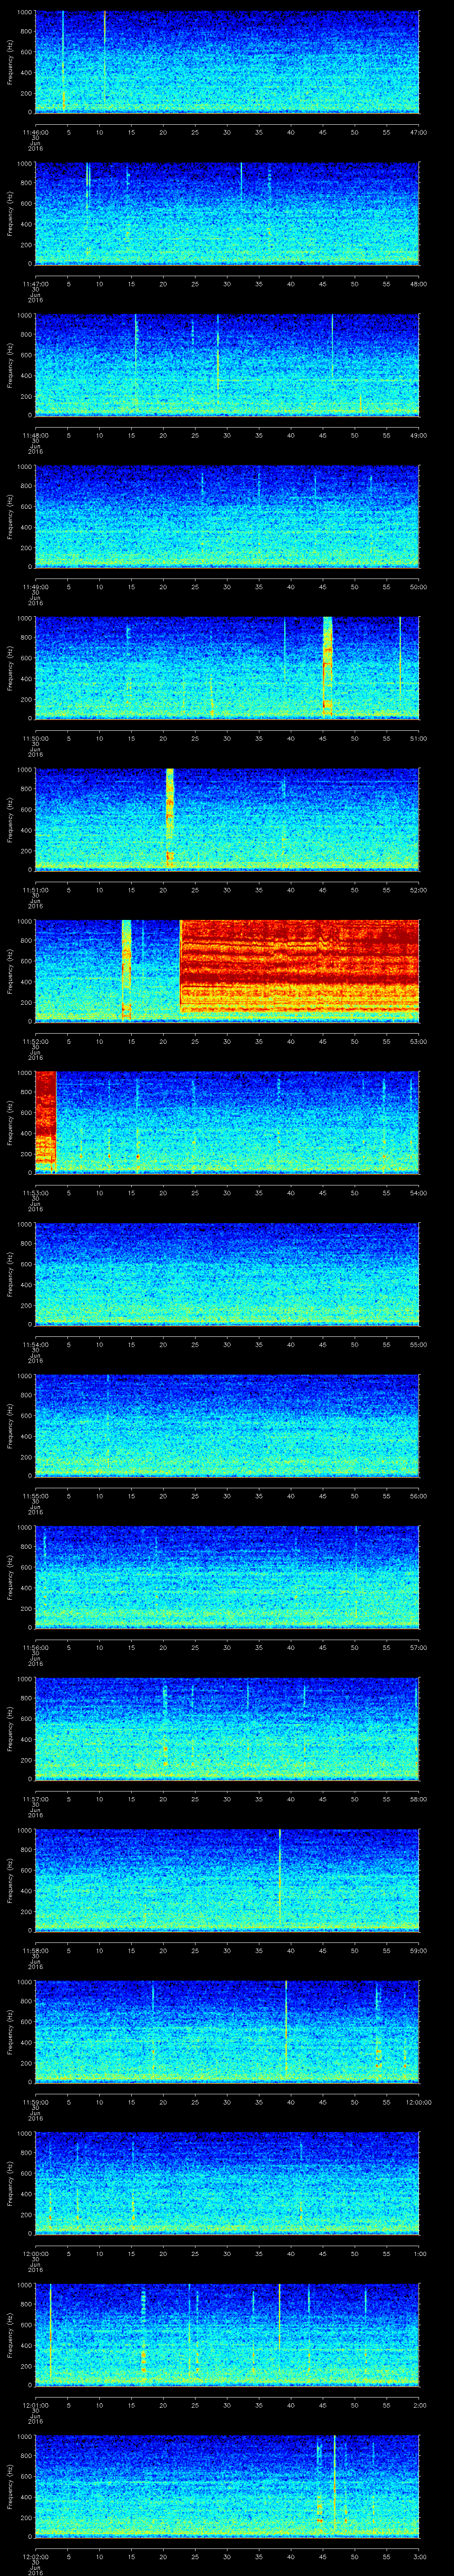Click the yellow line near 11 seconds in the 11:46:00 spectrogram
454x2576 pixels.
click(x=104, y=56)
